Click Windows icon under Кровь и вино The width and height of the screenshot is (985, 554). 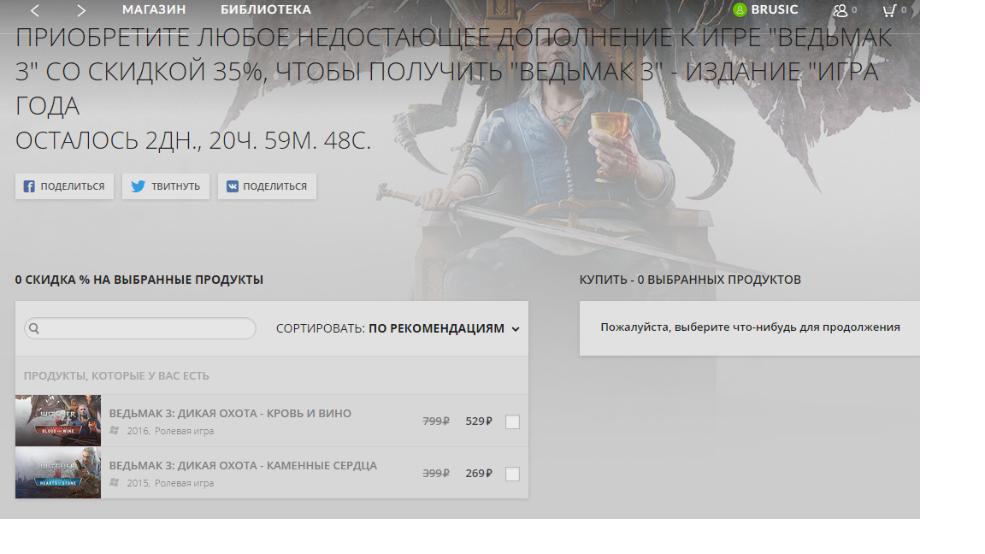click(x=115, y=430)
